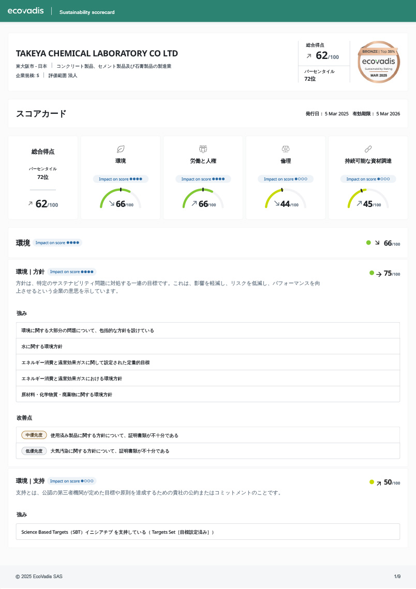Click the © 2025 EcoVadis SAS footer text

(39, 576)
